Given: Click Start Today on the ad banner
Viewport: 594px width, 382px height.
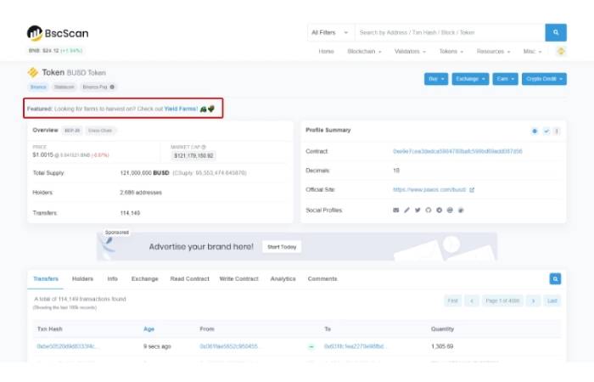Looking at the screenshot, I should (282, 247).
